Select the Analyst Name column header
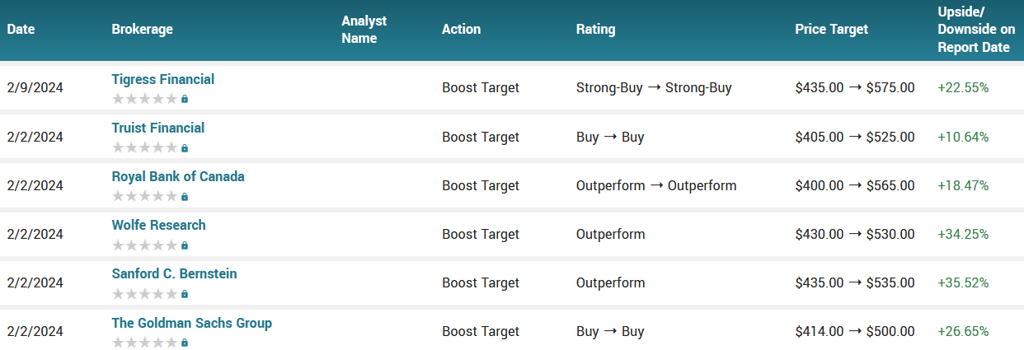The image size is (1024, 350). click(x=364, y=30)
